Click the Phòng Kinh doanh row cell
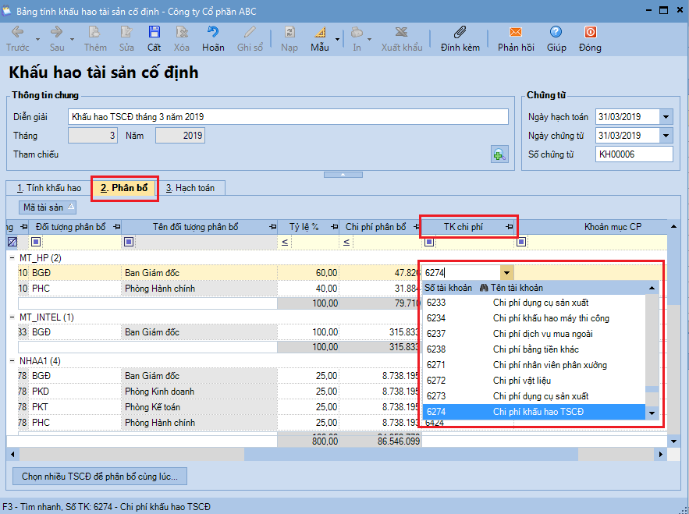This screenshot has height=514, width=689. coord(200,392)
